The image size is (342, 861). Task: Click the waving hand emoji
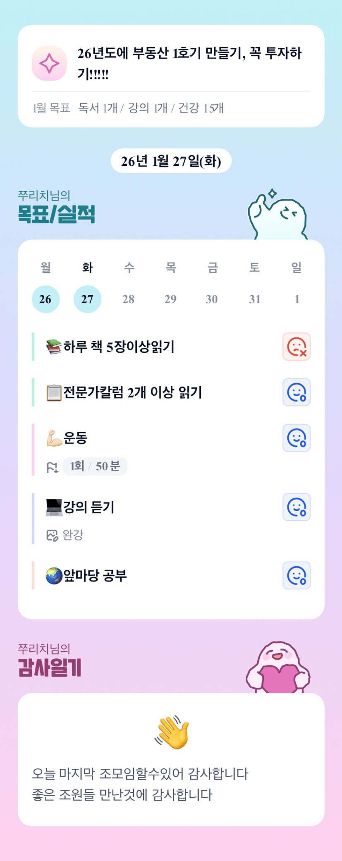coord(172,732)
